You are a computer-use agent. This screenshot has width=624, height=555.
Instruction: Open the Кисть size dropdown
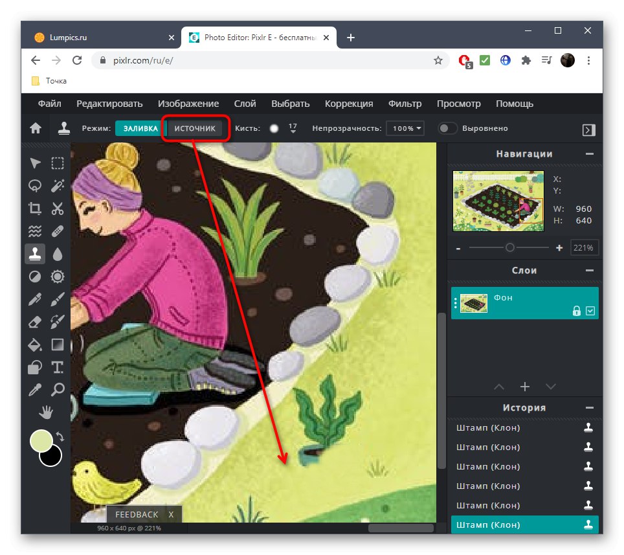point(293,128)
